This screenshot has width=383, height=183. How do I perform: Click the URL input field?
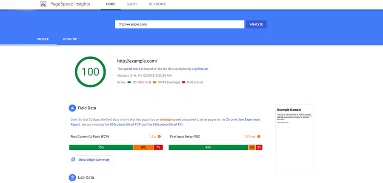click(x=180, y=24)
